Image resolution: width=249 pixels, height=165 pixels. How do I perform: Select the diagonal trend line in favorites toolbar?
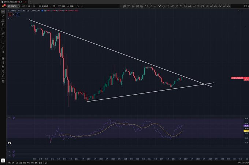tap(150, 6)
